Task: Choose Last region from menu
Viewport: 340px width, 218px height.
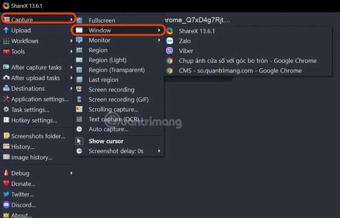Action: click(x=119, y=80)
